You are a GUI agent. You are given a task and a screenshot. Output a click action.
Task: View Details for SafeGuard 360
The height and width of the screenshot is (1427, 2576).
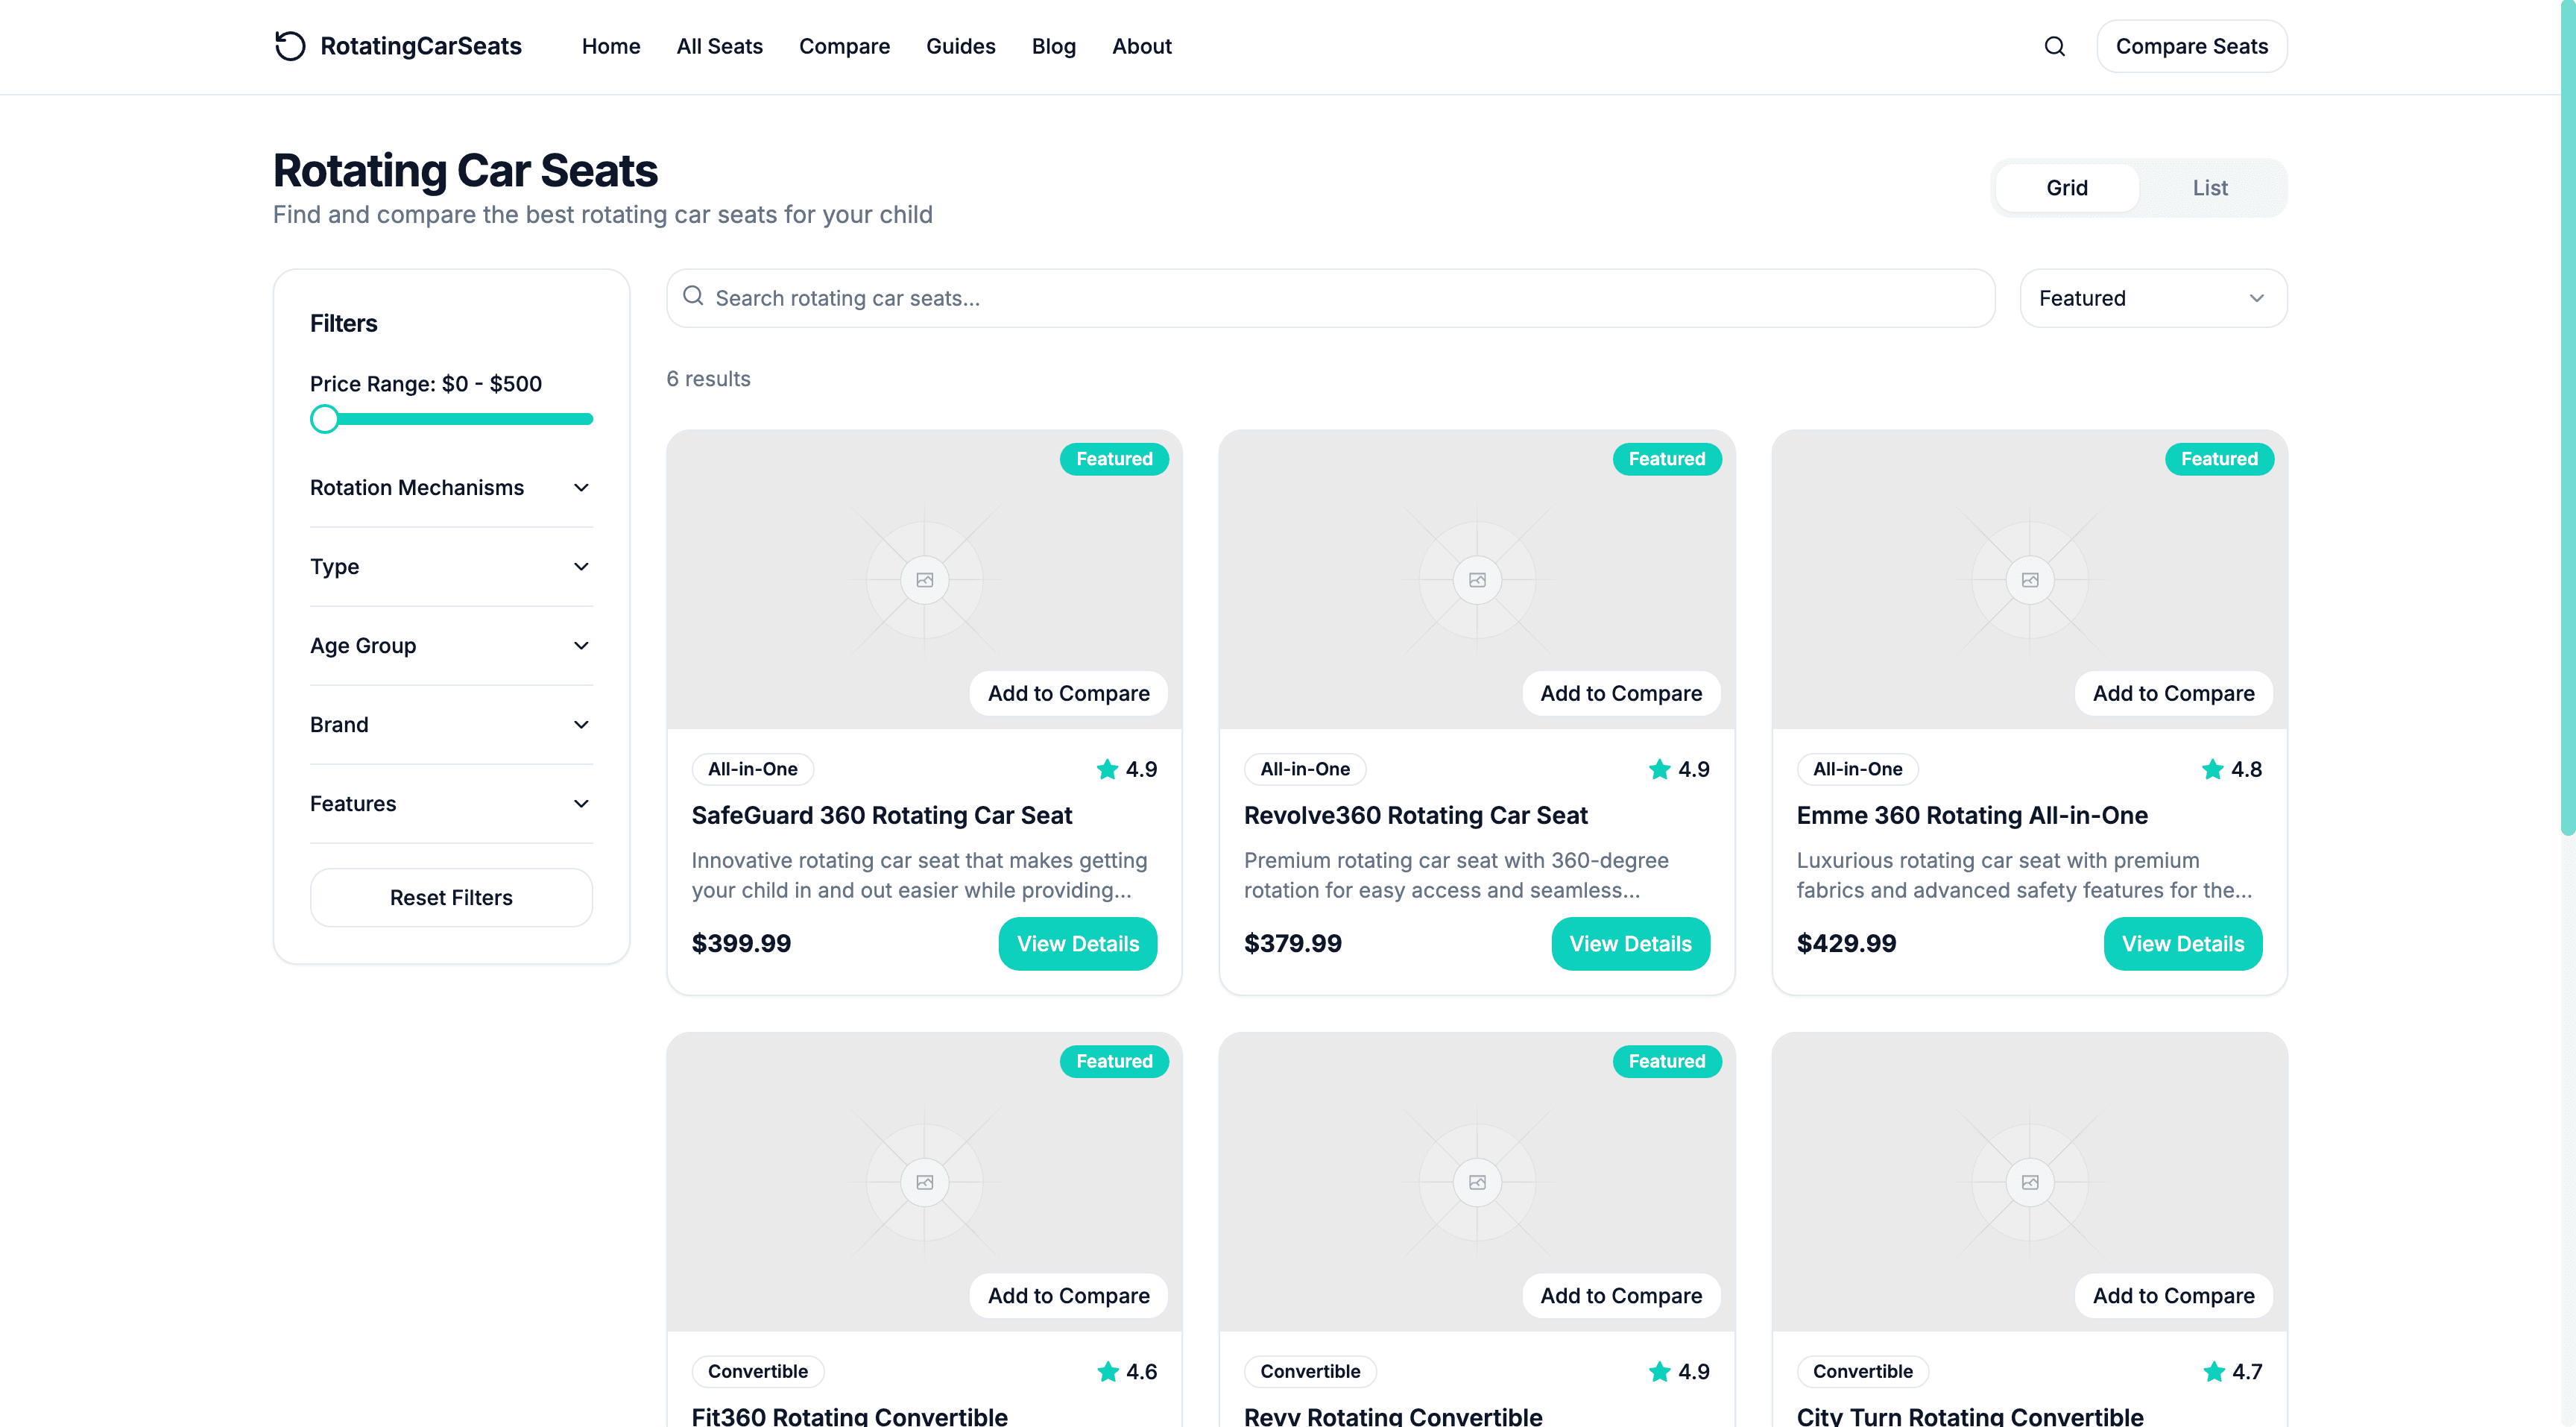coord(1077,943)
